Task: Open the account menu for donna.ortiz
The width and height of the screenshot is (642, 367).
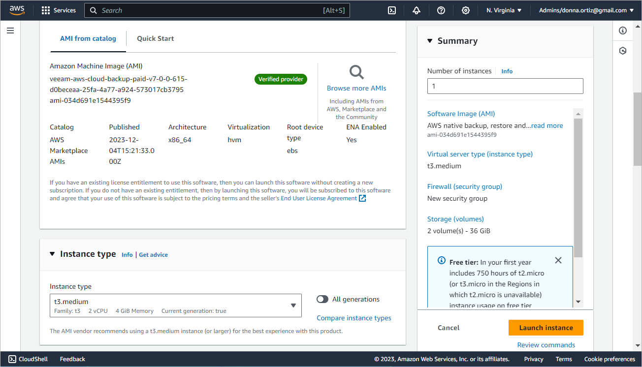Action: pyautogui.click(x=586, y=10)
